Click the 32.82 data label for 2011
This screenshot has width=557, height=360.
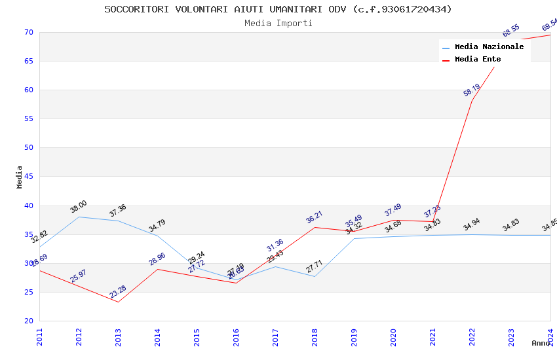[39, 236]
